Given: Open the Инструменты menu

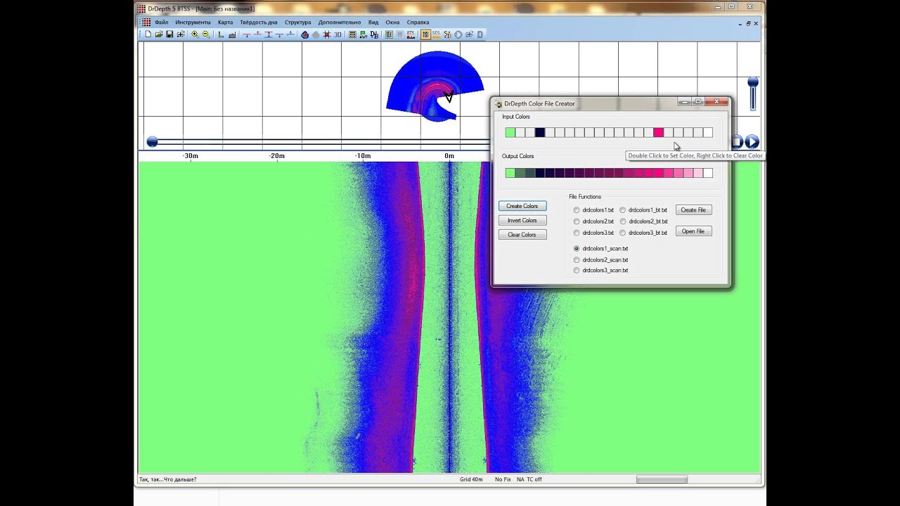Looking at the screenshot, I should (x=193, y=22).
